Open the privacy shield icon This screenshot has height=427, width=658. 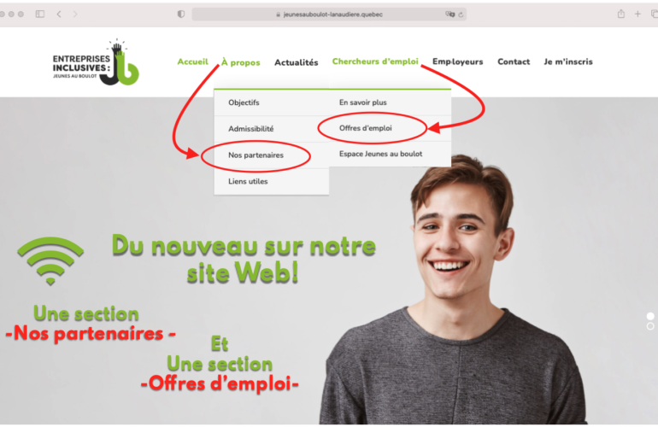coord(181,14)
